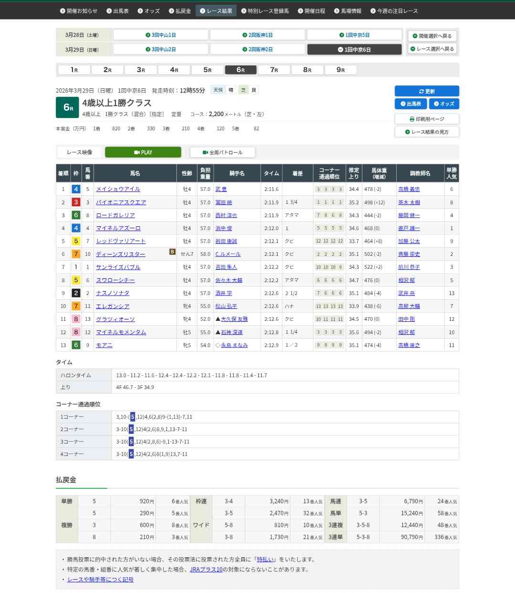Open レース結果の見方 guide
The width and height of the screenshot is (515, 593).
point(427,132)
